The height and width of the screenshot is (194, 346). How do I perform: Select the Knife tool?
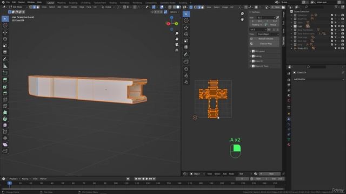click(5, 106)
